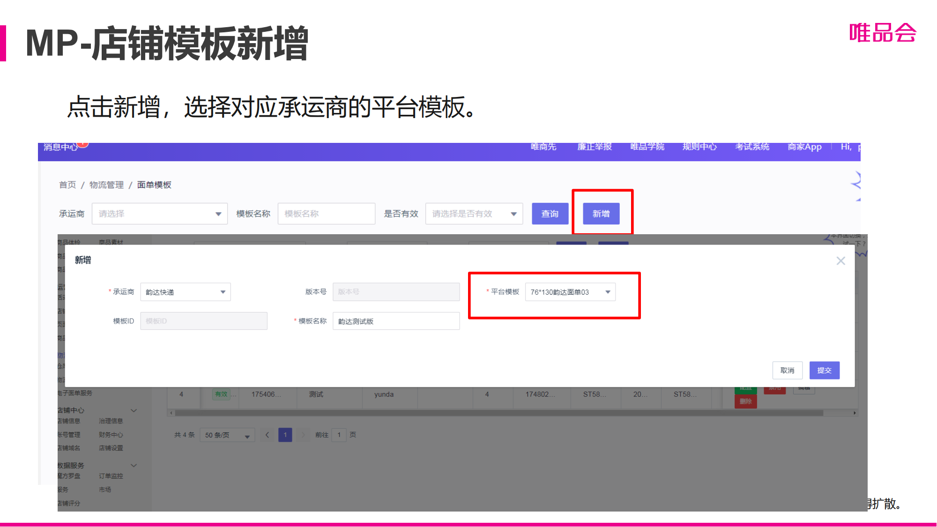Image resolution: width=937 pixels, height=527 pixels.
Task: Open 店铺评分 in the sidebar
Action: click(x=69, y=503)
